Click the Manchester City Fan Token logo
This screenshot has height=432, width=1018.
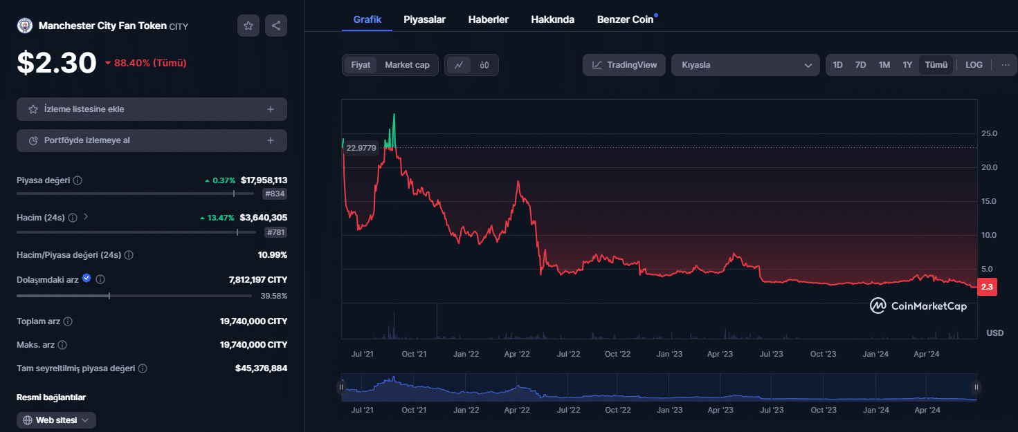tap(25, 26)
